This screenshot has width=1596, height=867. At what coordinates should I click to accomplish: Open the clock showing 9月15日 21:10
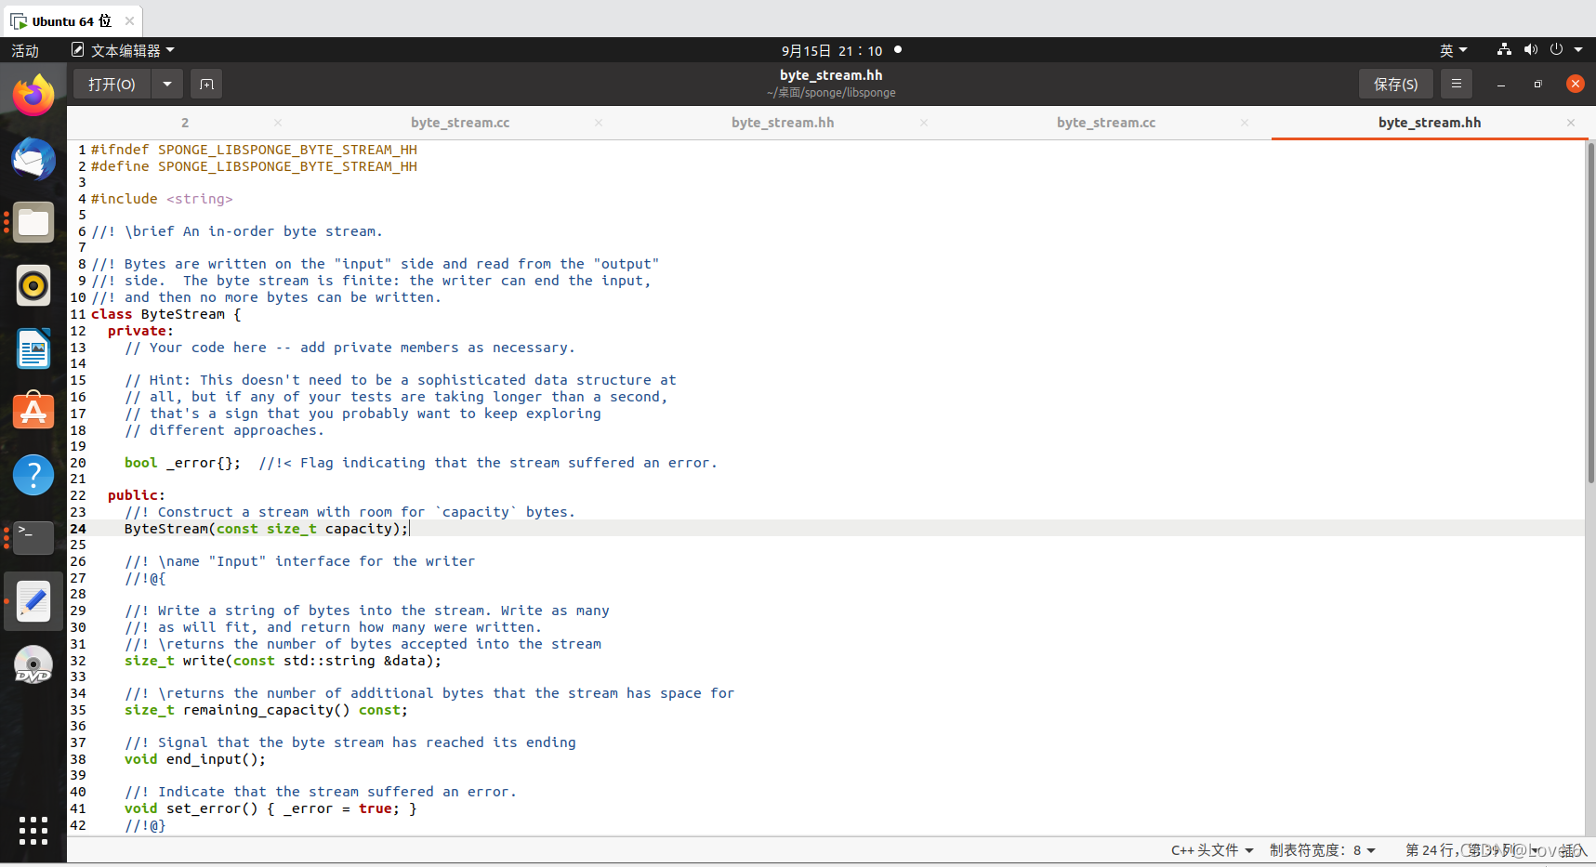(832, 50)
